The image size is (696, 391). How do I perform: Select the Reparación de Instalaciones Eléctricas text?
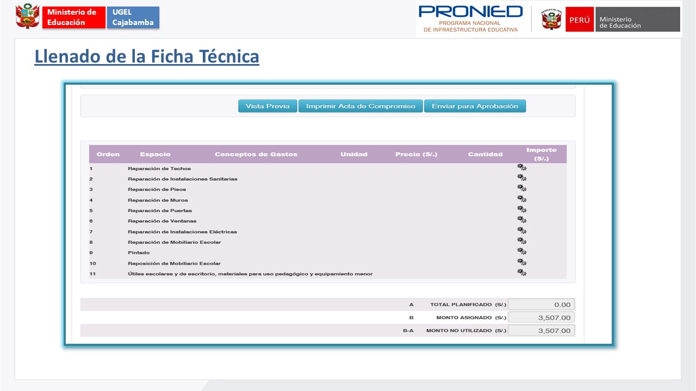pyautogui.click(x=182, y=232)
